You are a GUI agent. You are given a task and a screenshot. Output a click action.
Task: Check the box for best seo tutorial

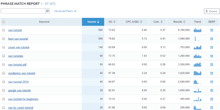[4, 39]
